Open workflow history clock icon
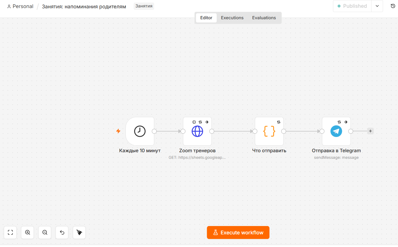 coord(393,6)
